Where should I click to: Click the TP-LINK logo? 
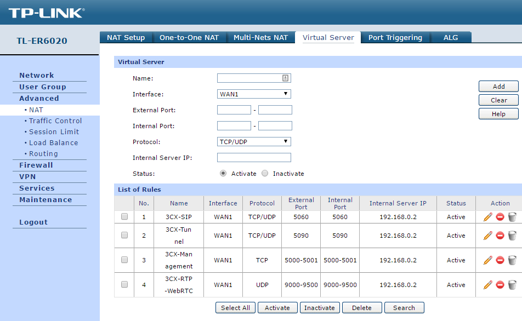click(x=47, y=13)
